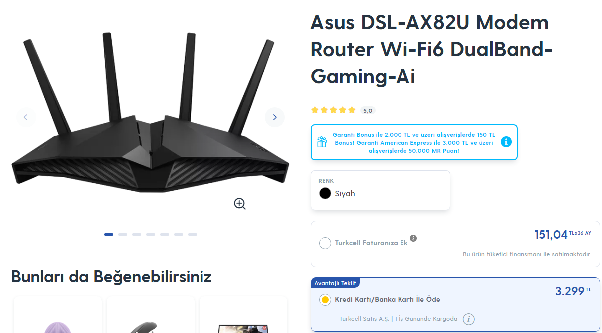Select the Turkcell Faturanıza Ek radio option

[325, 243]
